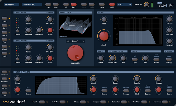This screenshot has width=176, height=106.
Task: Select the Multi page tab in sidebar
Action: tap(4, 53)
